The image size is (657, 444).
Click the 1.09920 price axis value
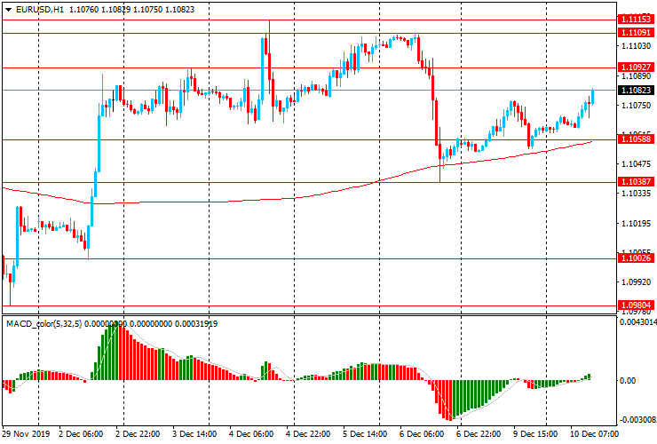pos(636,282)
